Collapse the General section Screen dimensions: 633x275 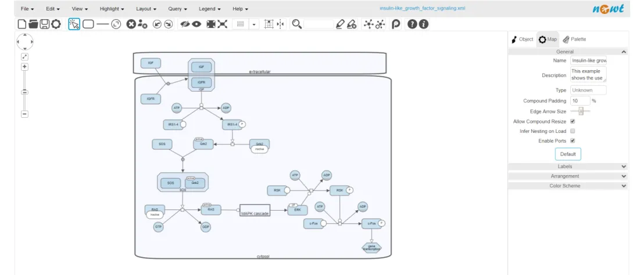coord(567,52)
